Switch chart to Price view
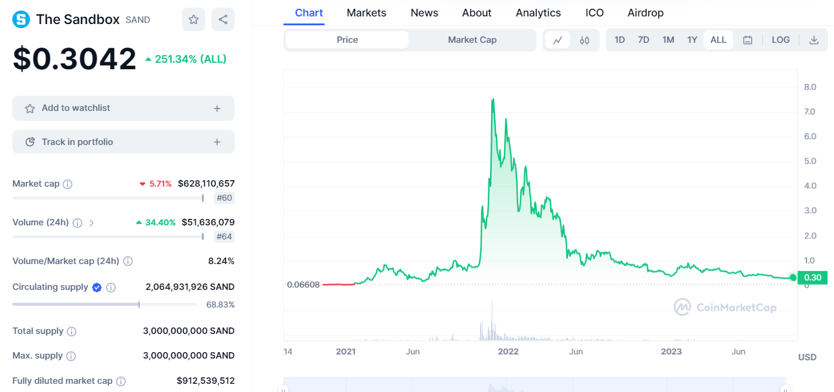Viewport: 834px width, 392px height. [x=347, y=40]
